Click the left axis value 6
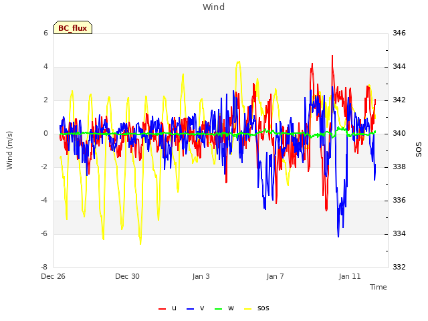This screenshot has height=321, width=428. 45,33
